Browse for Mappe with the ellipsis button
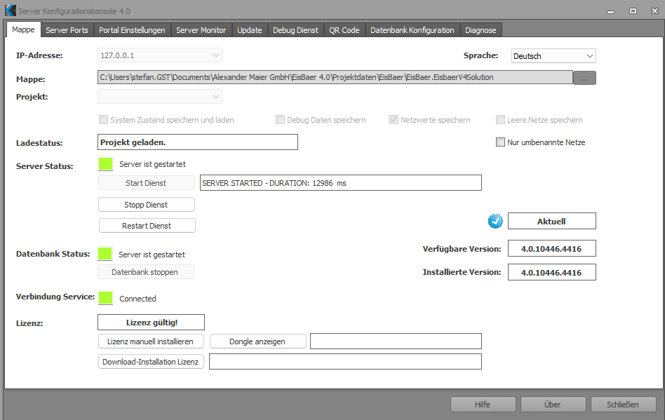This screenshot has width=665, height=420. [584, 78]
